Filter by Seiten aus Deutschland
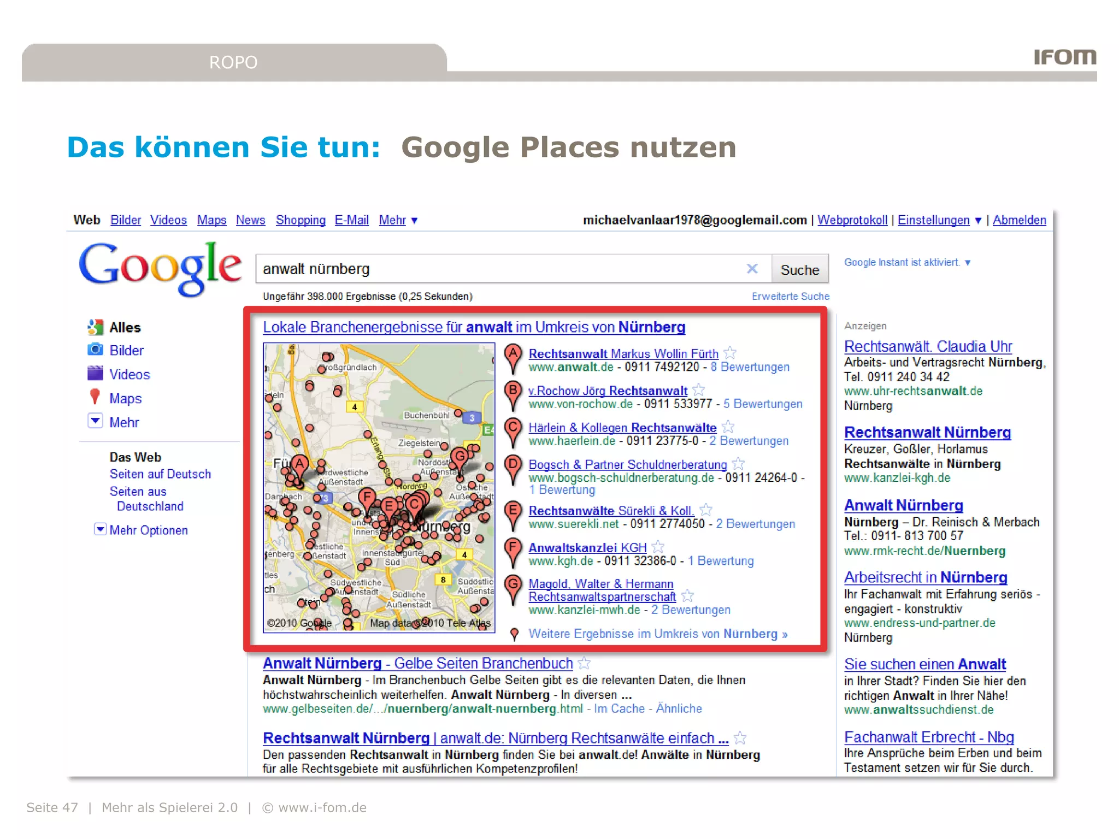 point(146,499)
